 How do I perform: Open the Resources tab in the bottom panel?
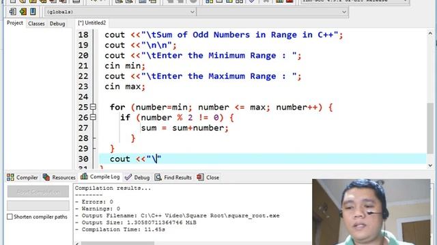click(x=59, y=177)
